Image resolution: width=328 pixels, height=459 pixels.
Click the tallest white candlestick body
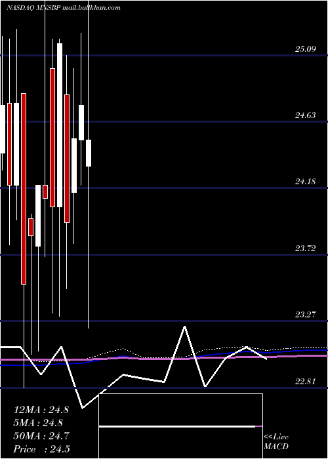[x=60, y=125]
